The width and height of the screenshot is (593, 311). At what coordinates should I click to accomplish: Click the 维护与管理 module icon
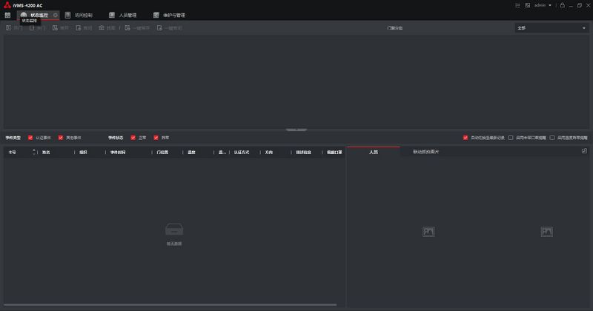pyautogui.click(x=156, y=15)
